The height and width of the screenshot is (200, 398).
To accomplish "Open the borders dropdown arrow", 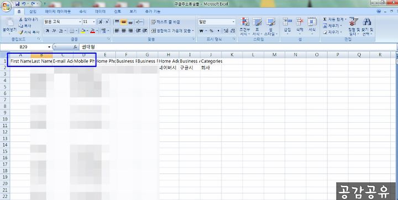I will pyautogui.click(x=77, y=31).
